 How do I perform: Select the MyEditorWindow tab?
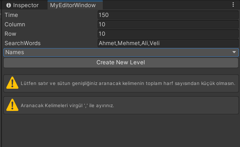[75, 5]
